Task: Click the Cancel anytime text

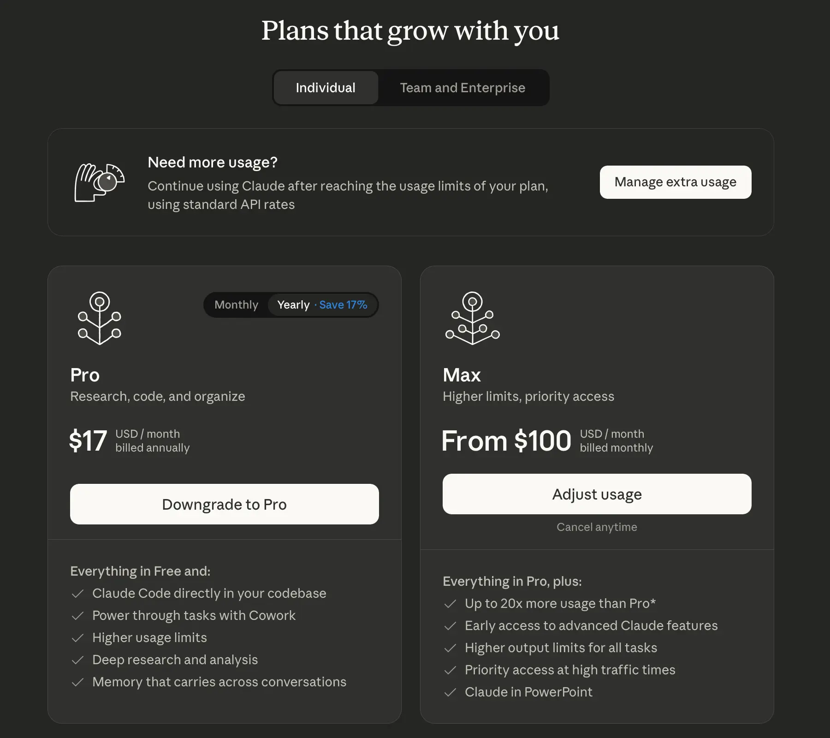Action: tap(597, 527)
